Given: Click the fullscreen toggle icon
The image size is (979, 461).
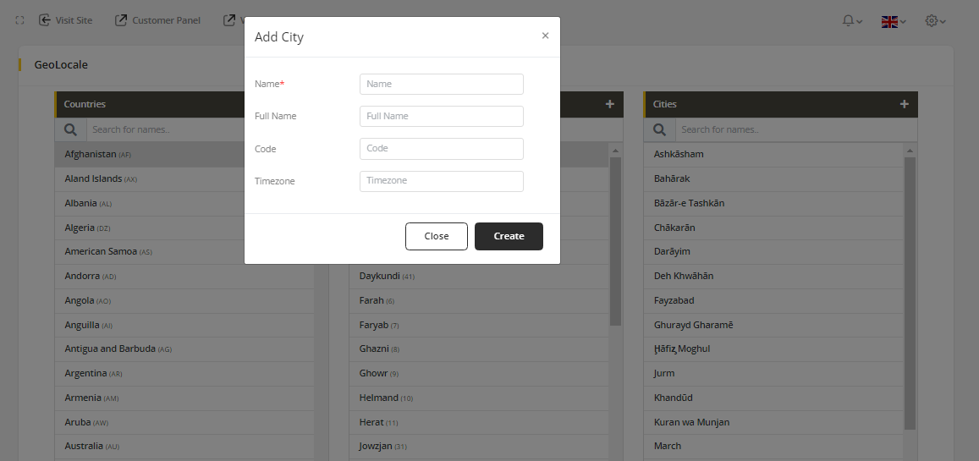Looking at the screenshot, I should point(20,20).
